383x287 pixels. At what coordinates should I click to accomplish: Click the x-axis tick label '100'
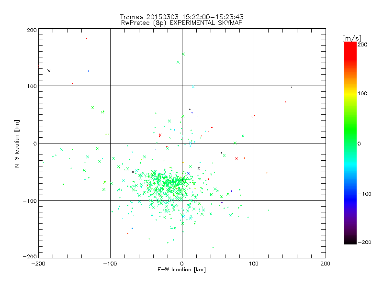(x=254, y=264)
